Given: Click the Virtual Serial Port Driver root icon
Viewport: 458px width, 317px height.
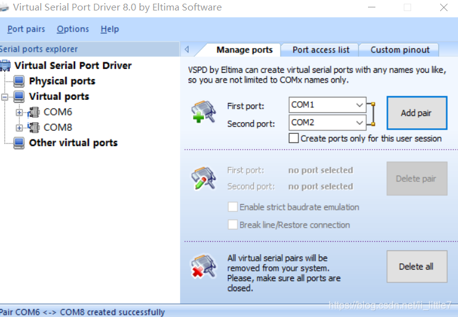Looking at the screenshot, I should tap(6, 65).
